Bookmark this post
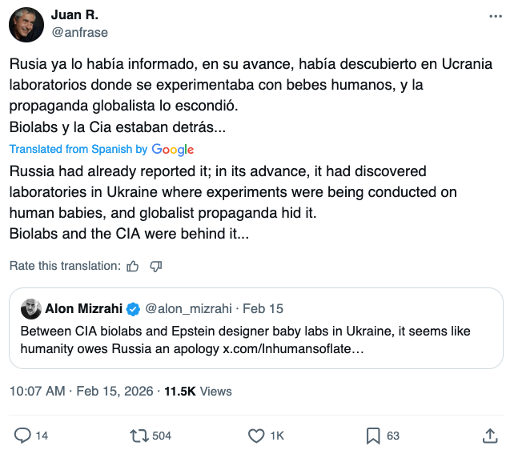 coord(373,436)
